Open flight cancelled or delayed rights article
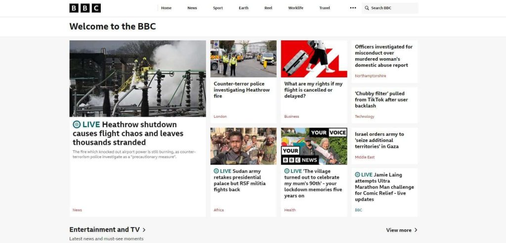This screenshot has width=506, height=243. tap(313, 90)
